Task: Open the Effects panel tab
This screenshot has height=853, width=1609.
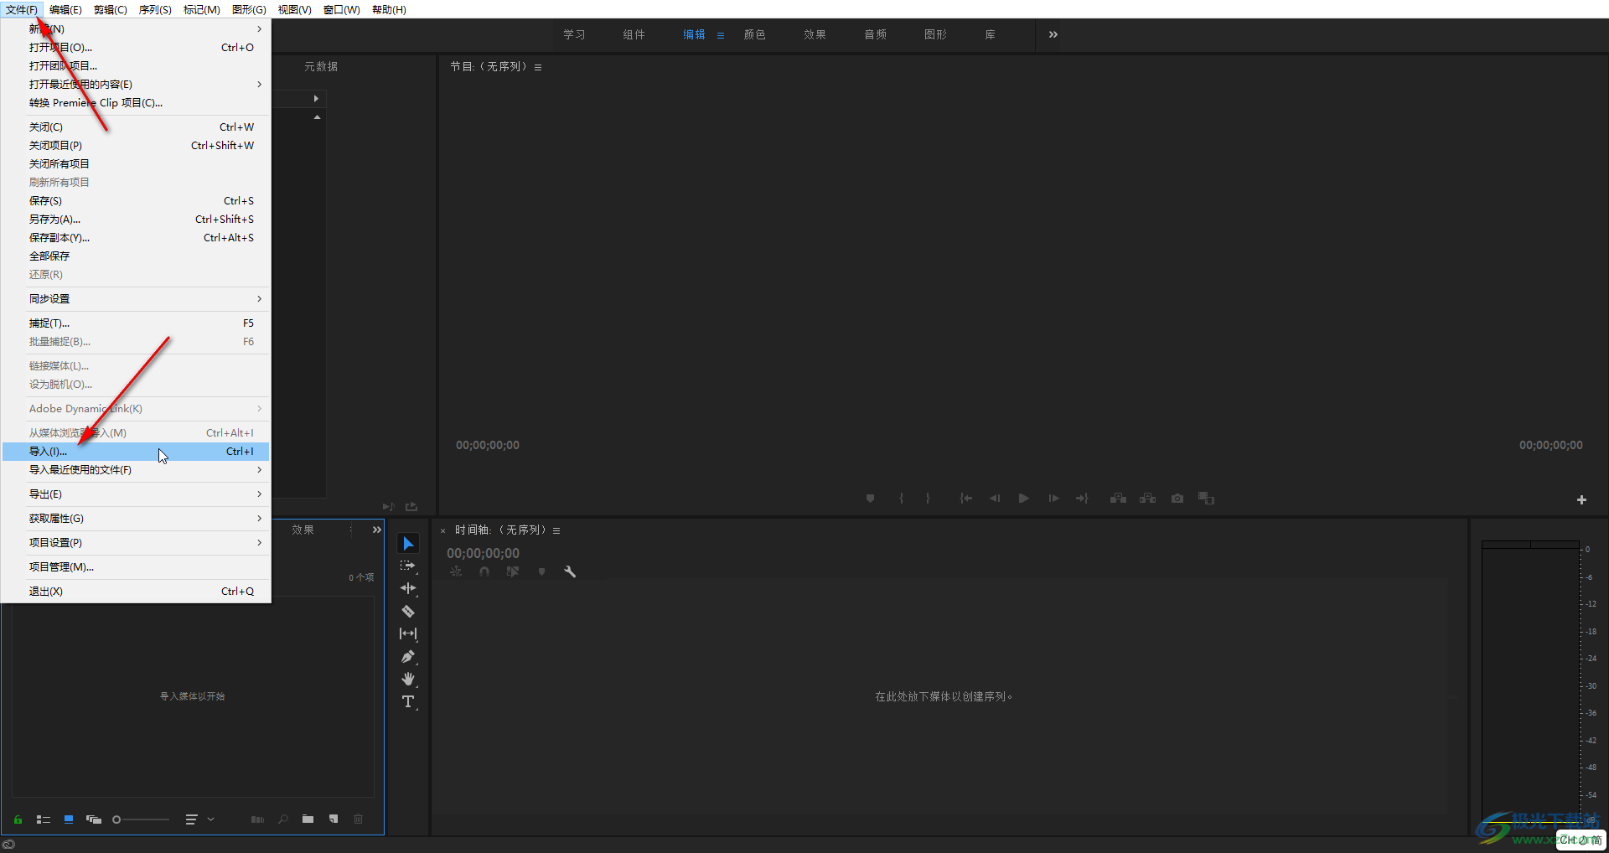Action: [303, 530]
